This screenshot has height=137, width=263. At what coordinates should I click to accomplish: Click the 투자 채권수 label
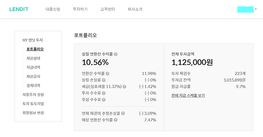click(181, 74)
